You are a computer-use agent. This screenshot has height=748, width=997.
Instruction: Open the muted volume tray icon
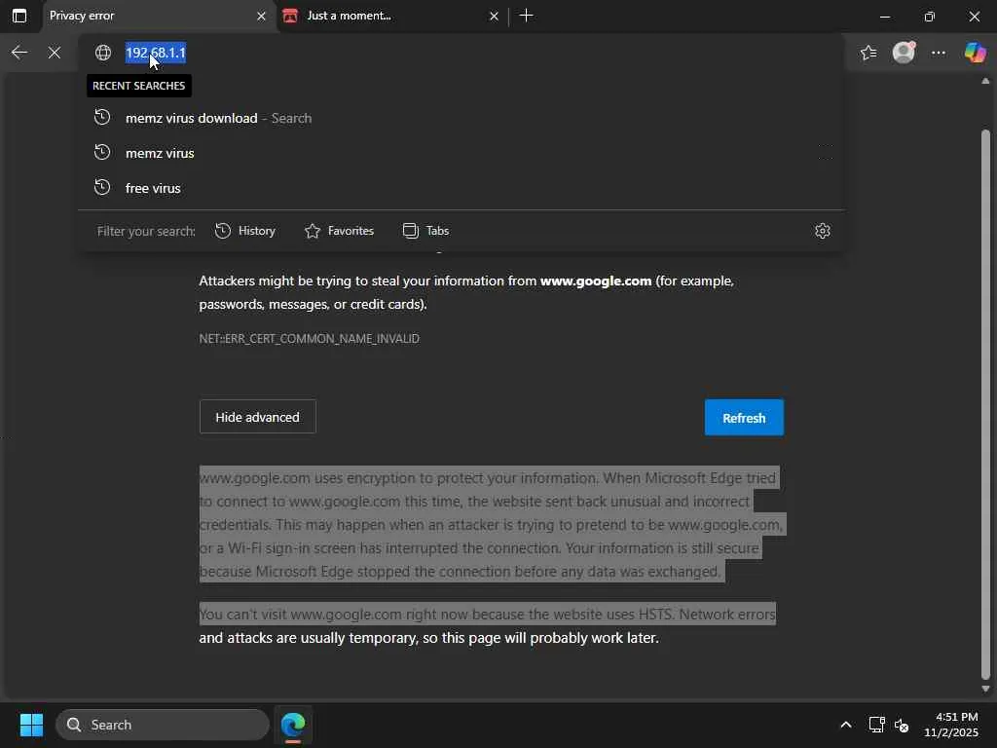[x=902, y=725]
